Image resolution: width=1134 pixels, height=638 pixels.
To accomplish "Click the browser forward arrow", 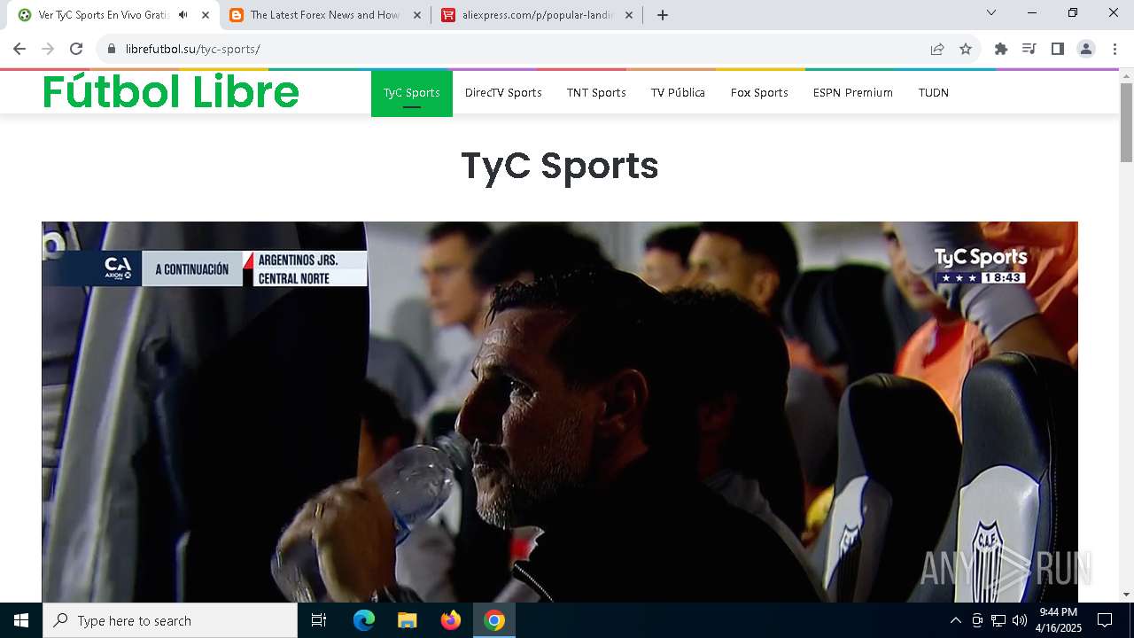I will [48, 49].
